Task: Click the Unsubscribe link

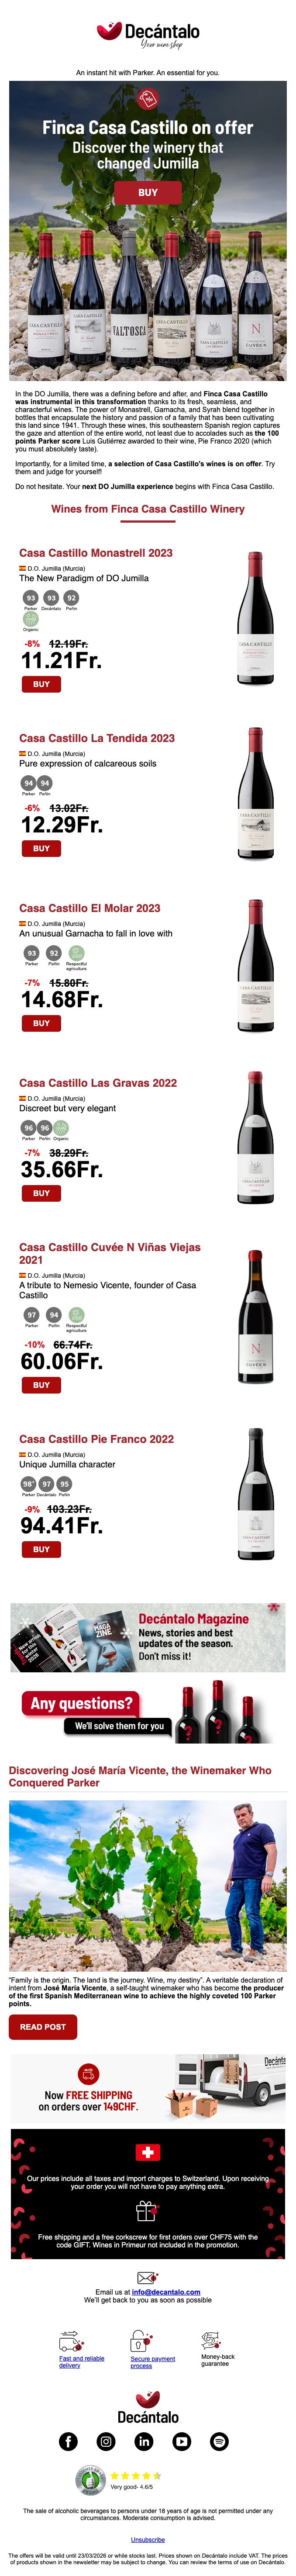Action: click(148, 2540)
